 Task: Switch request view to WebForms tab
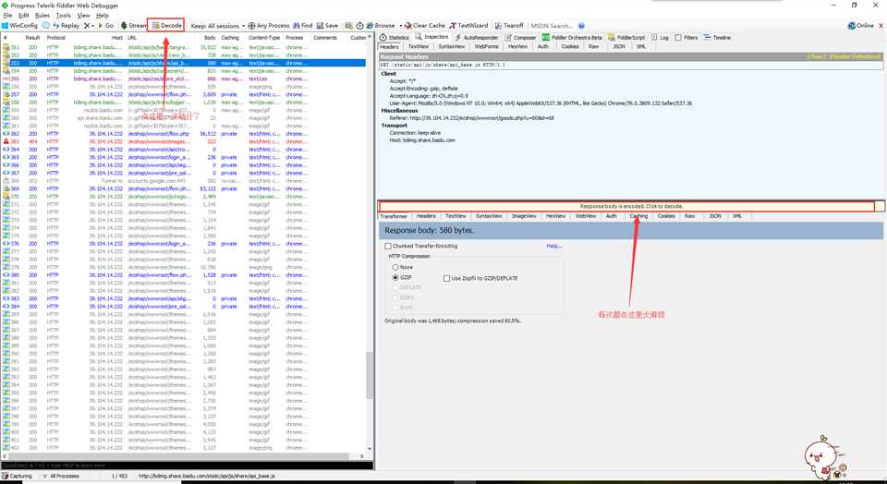tap(487, 46)
